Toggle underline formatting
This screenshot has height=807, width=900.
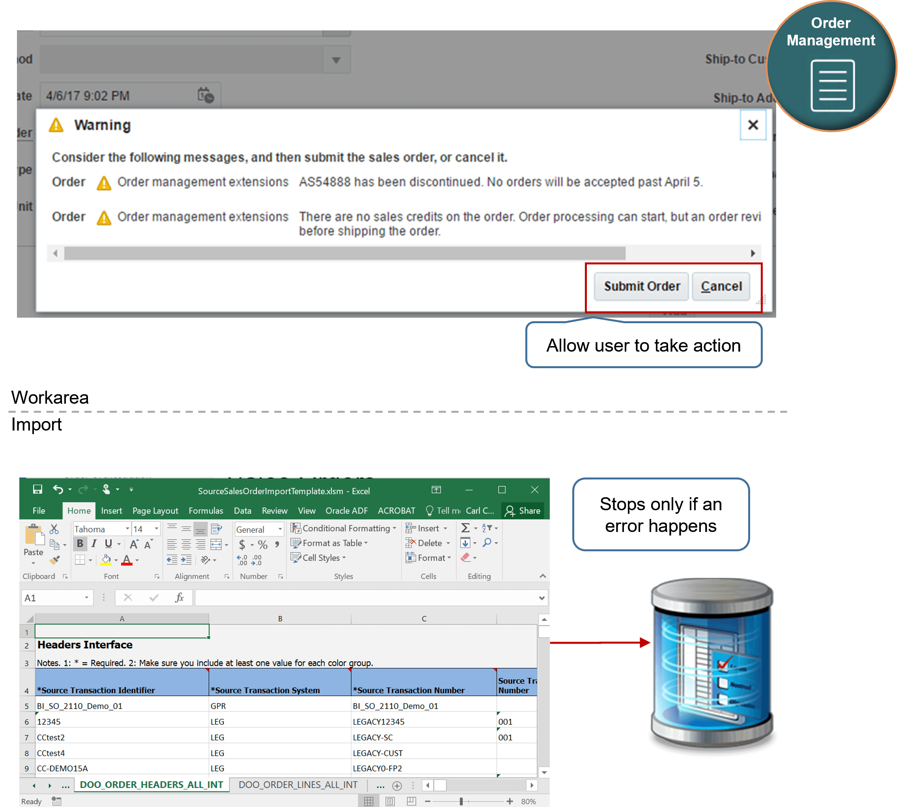point(108,544)
